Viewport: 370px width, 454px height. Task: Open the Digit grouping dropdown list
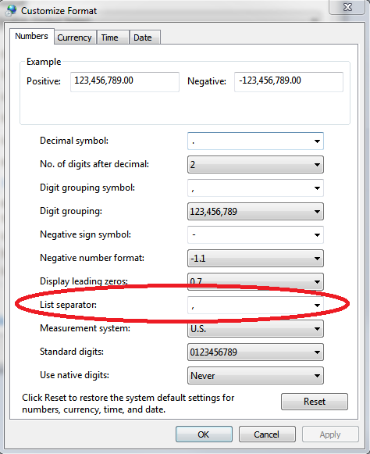pos(255,211)
